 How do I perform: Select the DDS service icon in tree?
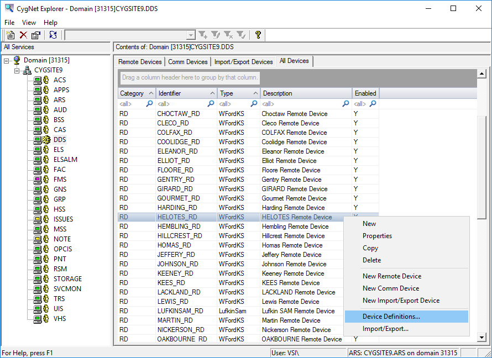[42, 140]
